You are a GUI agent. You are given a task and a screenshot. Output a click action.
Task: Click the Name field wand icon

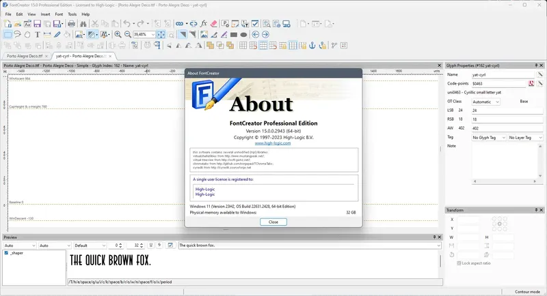click(x=540, y=74)
